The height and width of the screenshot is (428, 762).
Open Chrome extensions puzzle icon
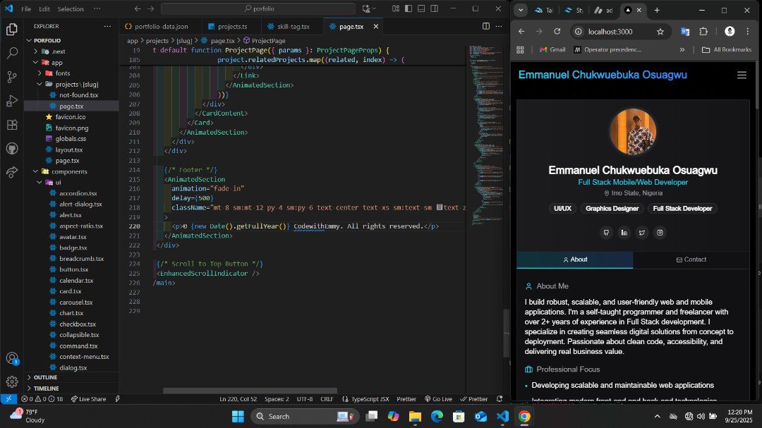pyautogui.click(x=703, y=32)
